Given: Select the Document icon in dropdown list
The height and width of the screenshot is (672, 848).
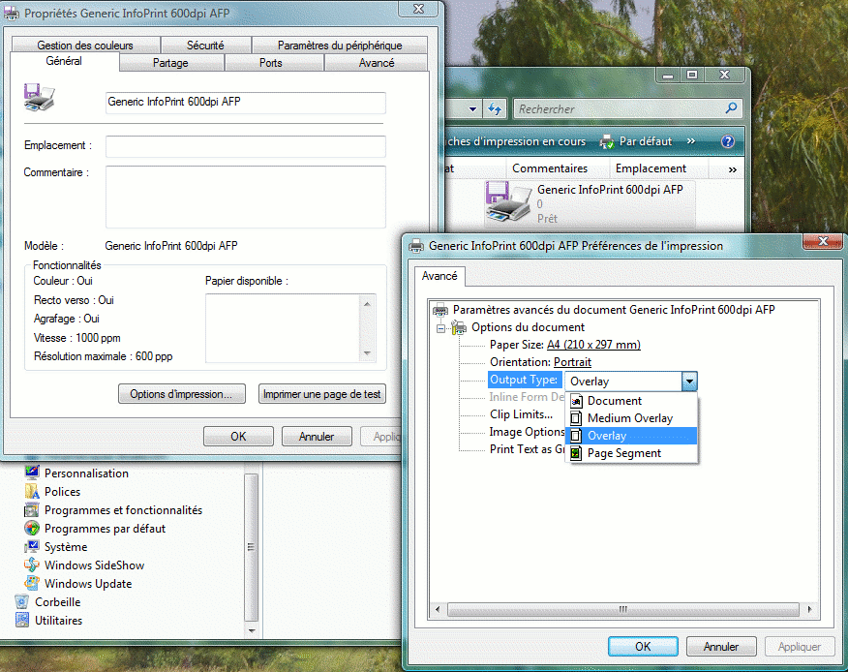Looking at the screenshot, I should pos(577,401).
